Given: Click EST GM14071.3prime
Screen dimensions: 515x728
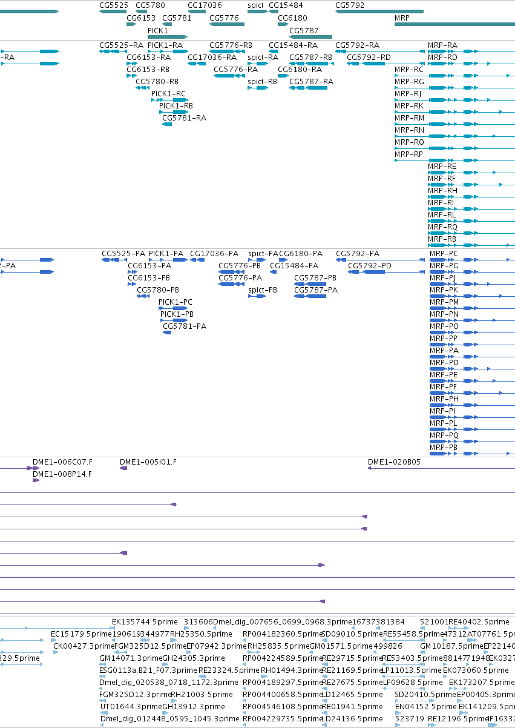Looking at the screenshot, I should [x=131, y=658].
